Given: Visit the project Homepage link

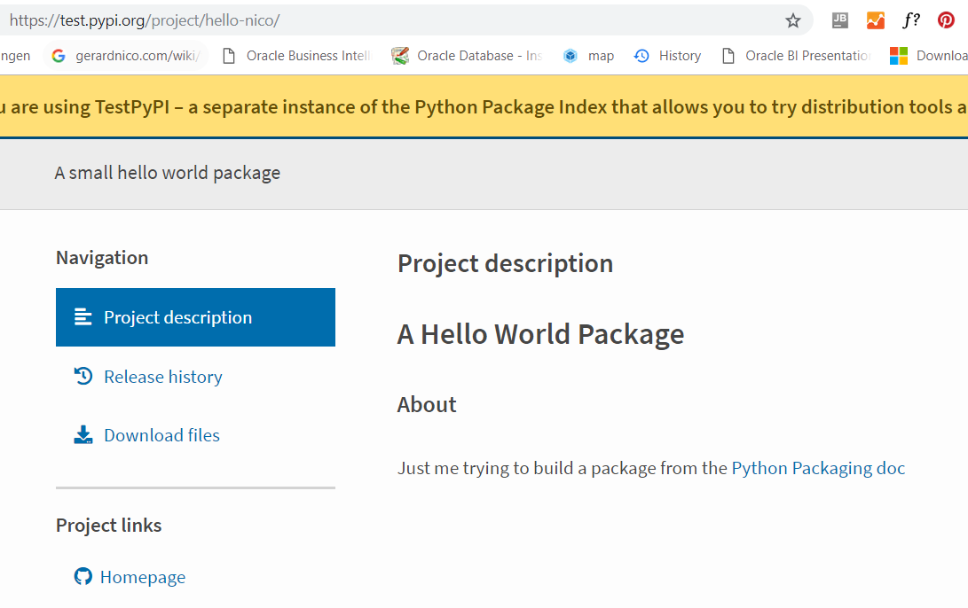Looking at the screenshot, I should (142, 576).
